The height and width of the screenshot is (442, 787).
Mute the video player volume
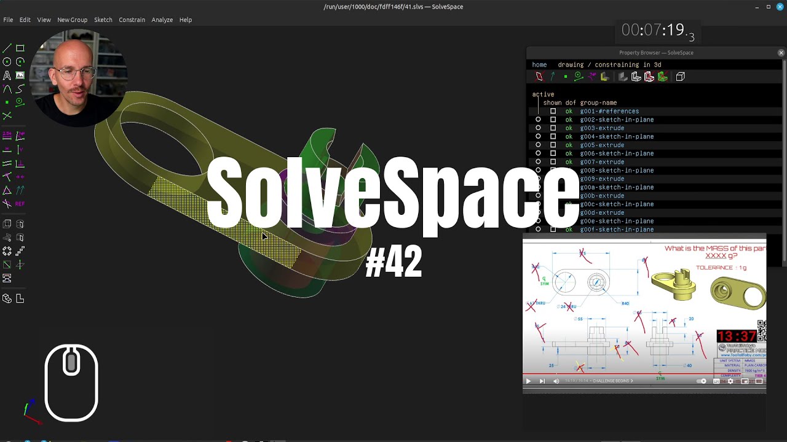(x=556, y=381)
